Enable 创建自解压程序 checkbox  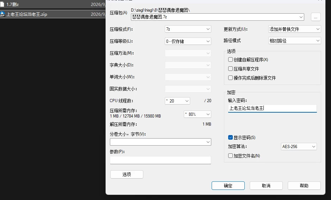[x=230, y=60]
